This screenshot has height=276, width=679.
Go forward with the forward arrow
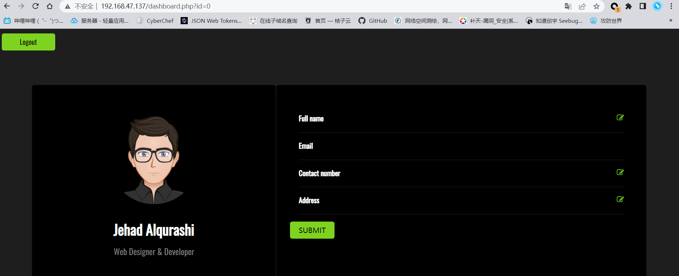tap(21, 6)
